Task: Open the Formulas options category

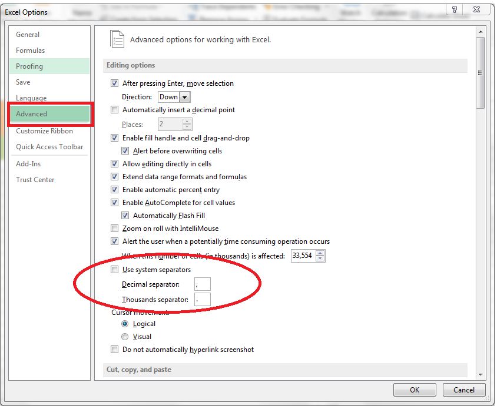Action: click(x=49, y=51)
